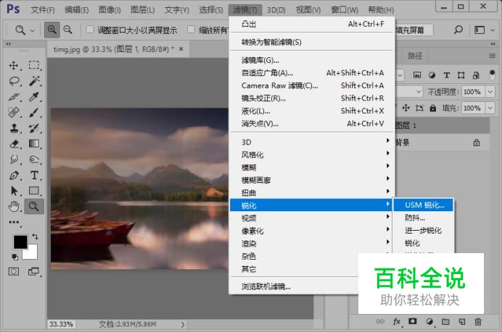The width and height of the screenshot is (502, 332).
Task: Toggle lock all layer attributes
Action: coord(433,108)
